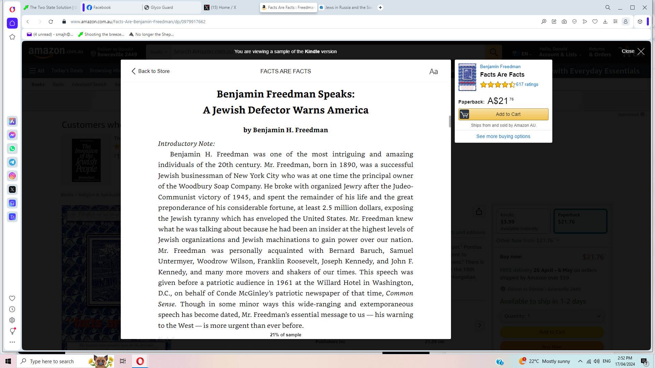
Task: Click the snapshot camera icon in the address bar
Action: tap(564, 21)
